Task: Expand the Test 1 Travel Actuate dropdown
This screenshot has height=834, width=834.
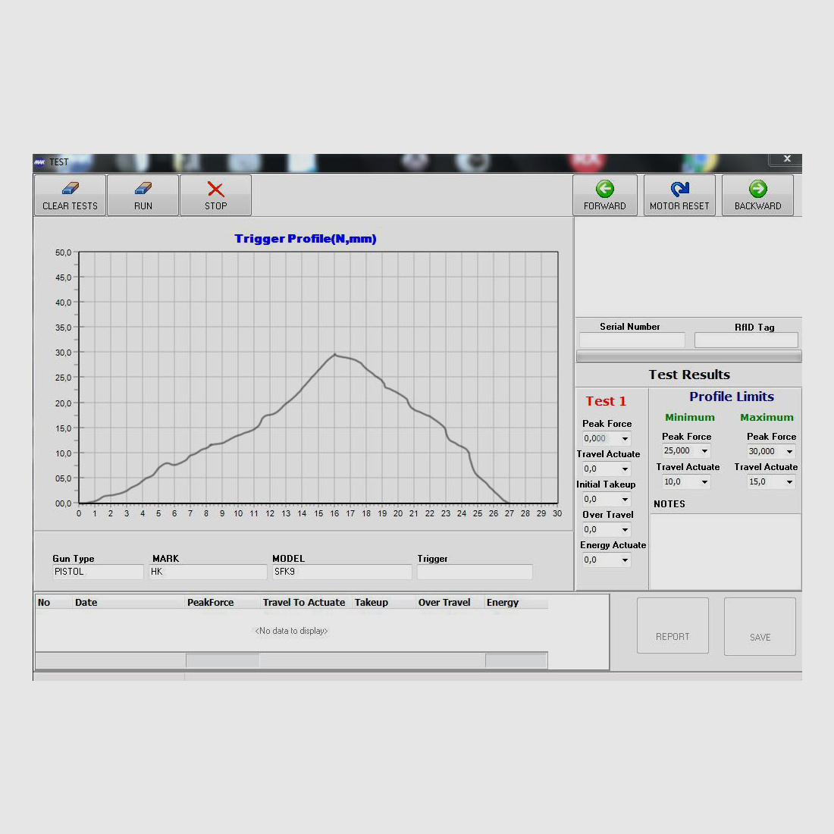Action: (x=625, y=469)
